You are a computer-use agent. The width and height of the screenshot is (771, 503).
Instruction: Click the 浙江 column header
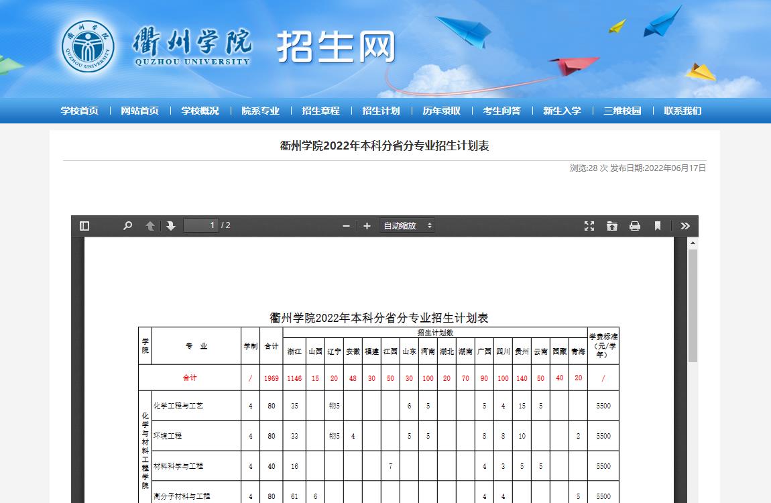click(x=294, y=351)
